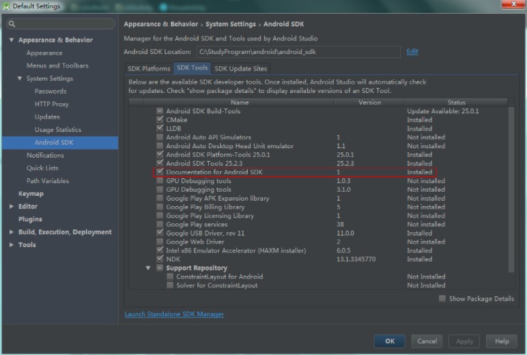Check Google Play Licensing Library
This screenshot has width=527, height=355.
click(160, 216)
